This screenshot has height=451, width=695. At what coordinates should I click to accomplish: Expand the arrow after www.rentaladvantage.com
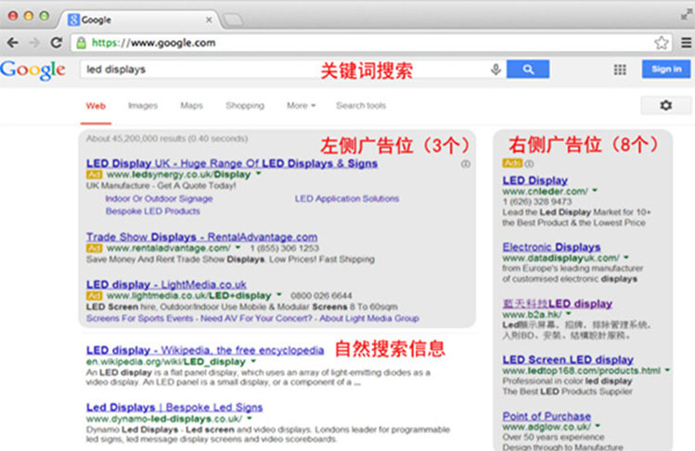238,248
